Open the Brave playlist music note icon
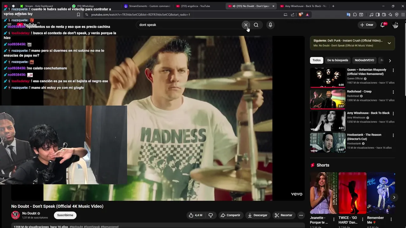 371,15
